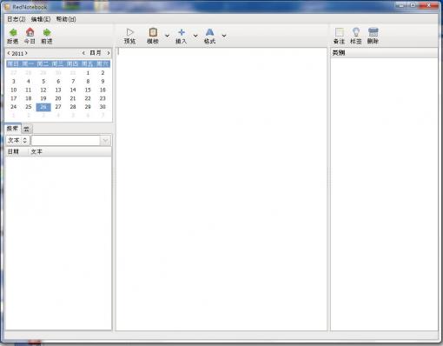Select day 25 in the calendar
443x346 pixels.
[29, 107]
